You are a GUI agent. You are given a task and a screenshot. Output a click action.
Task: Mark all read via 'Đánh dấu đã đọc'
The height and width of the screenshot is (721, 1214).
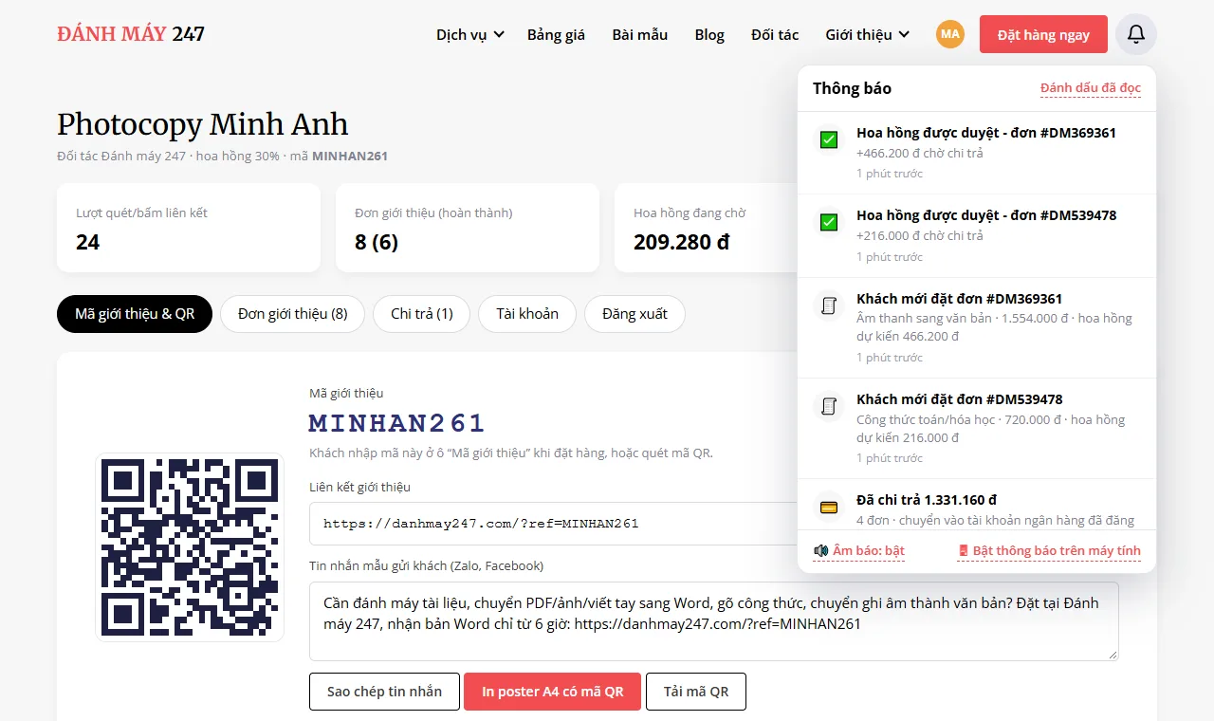(x=1091, y=88)
